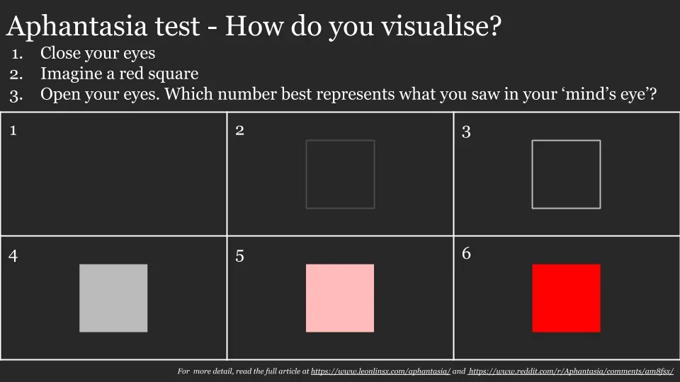Open the Reddit Aphantasia comments link
The height and width of the screenshot is (382, 680).
coord(571,371)
